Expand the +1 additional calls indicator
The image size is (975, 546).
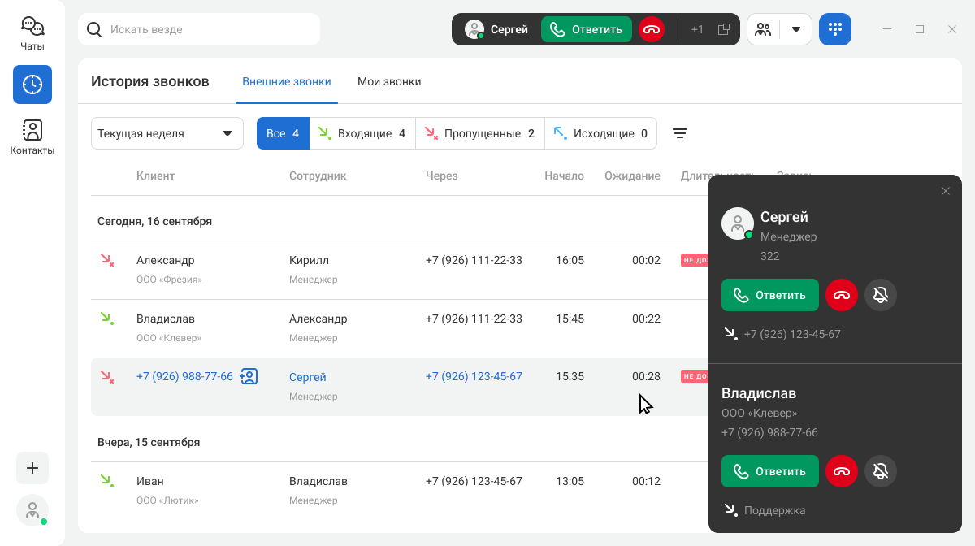(697, 29)
